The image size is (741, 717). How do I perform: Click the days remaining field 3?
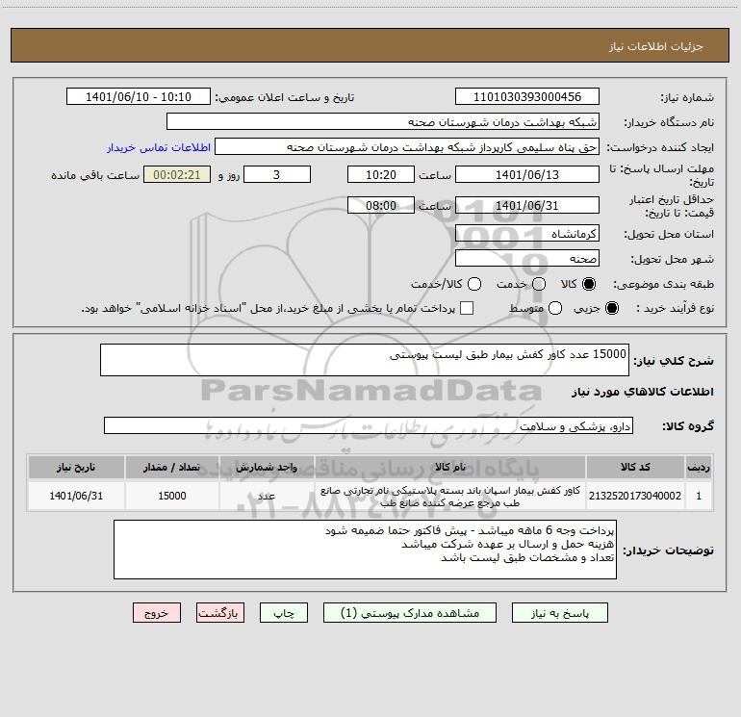(x=277, y=174)
